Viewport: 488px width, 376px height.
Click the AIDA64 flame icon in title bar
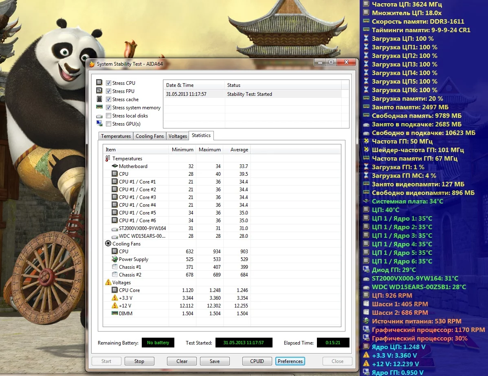pyautogui.click(x=92, y=64)
